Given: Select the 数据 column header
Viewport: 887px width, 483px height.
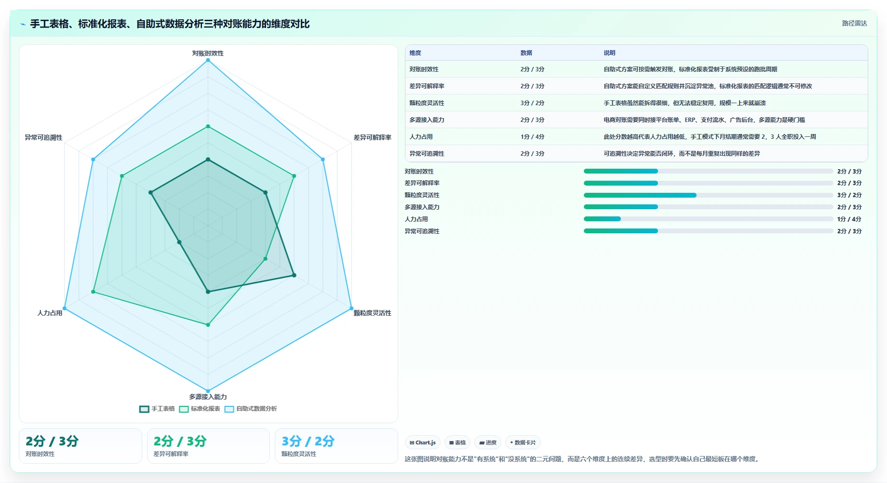Looking at the screenshot, I should tap(526, 53).
